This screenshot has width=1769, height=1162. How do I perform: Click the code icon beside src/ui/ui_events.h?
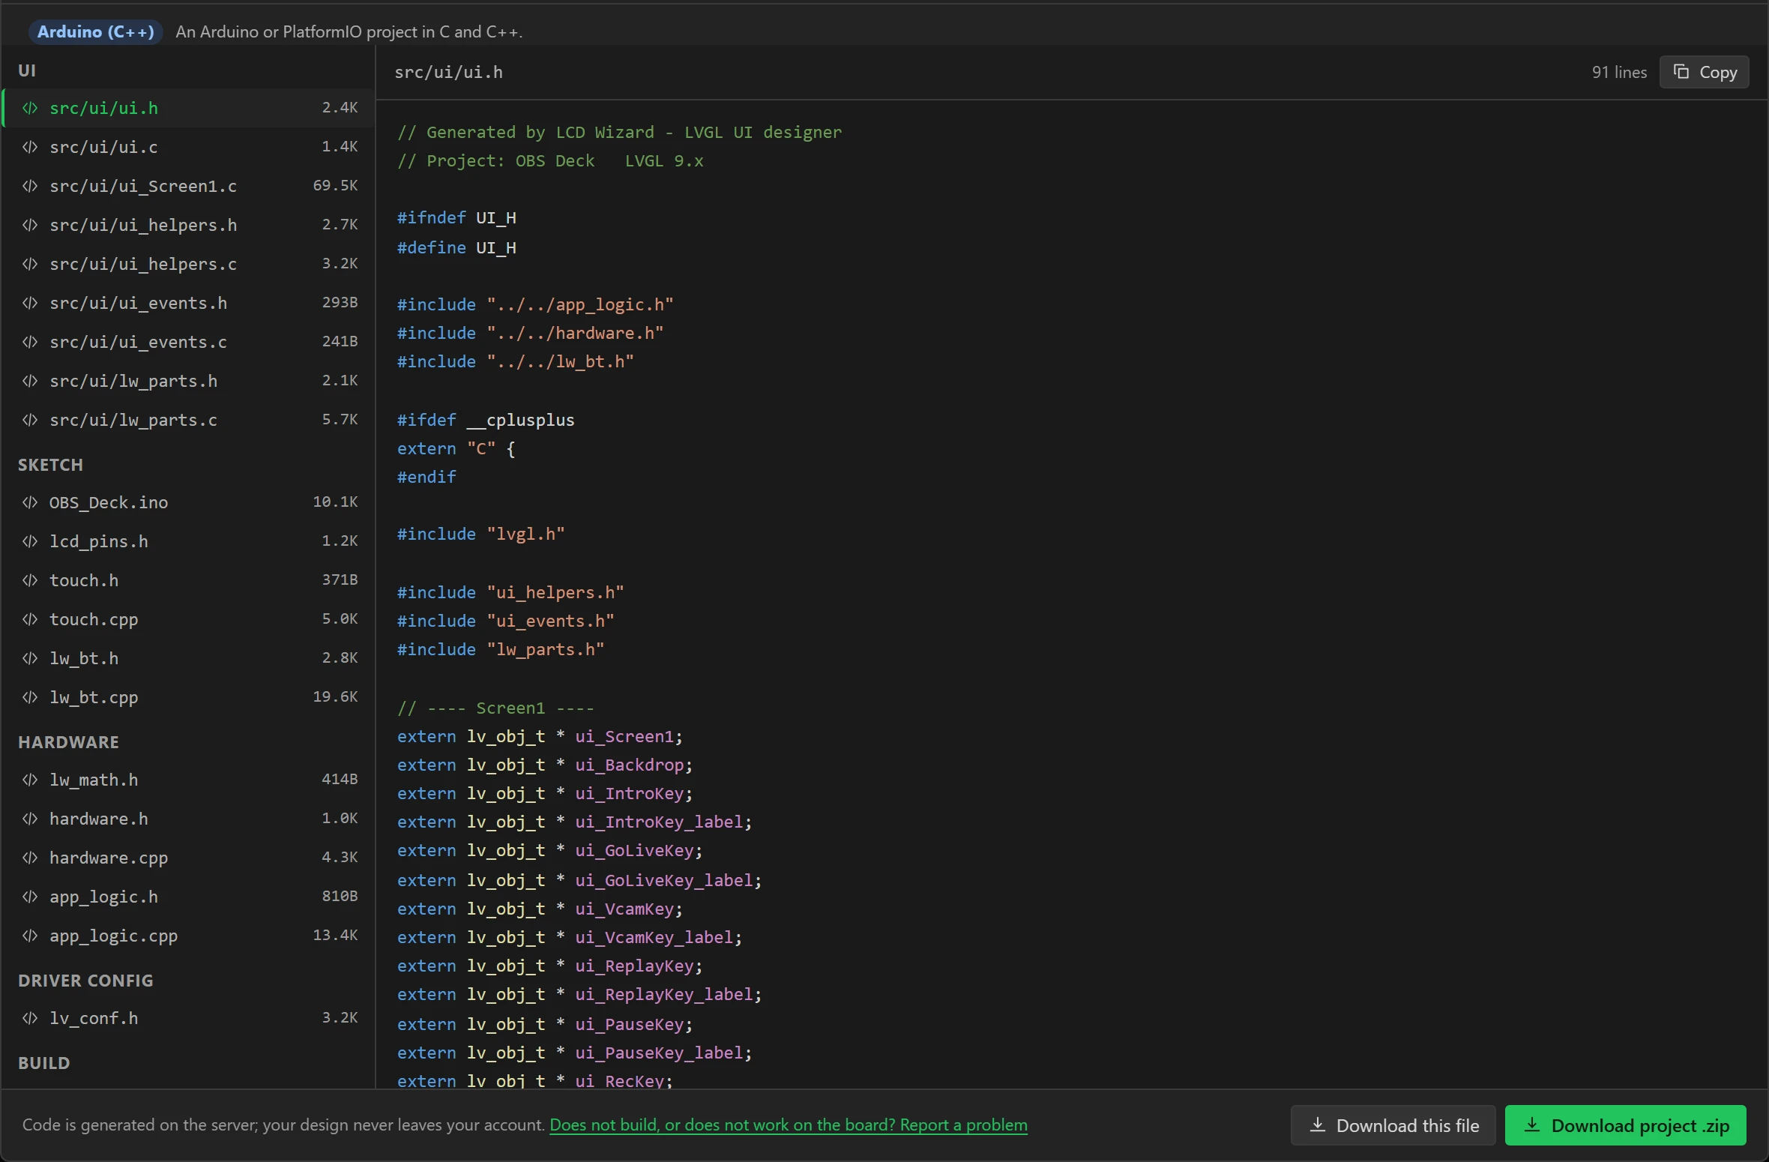[30, 303]
